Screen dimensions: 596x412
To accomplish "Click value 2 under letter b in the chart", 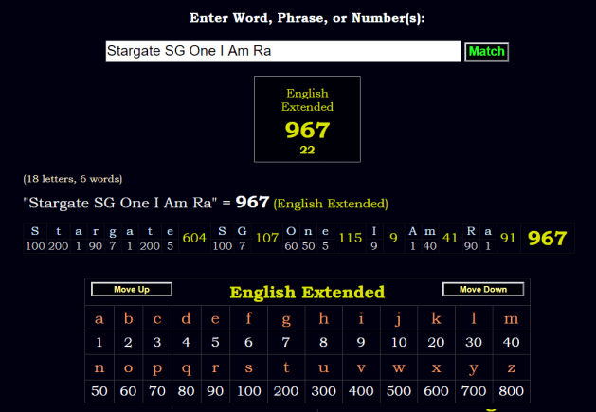I will click(129, 343).
